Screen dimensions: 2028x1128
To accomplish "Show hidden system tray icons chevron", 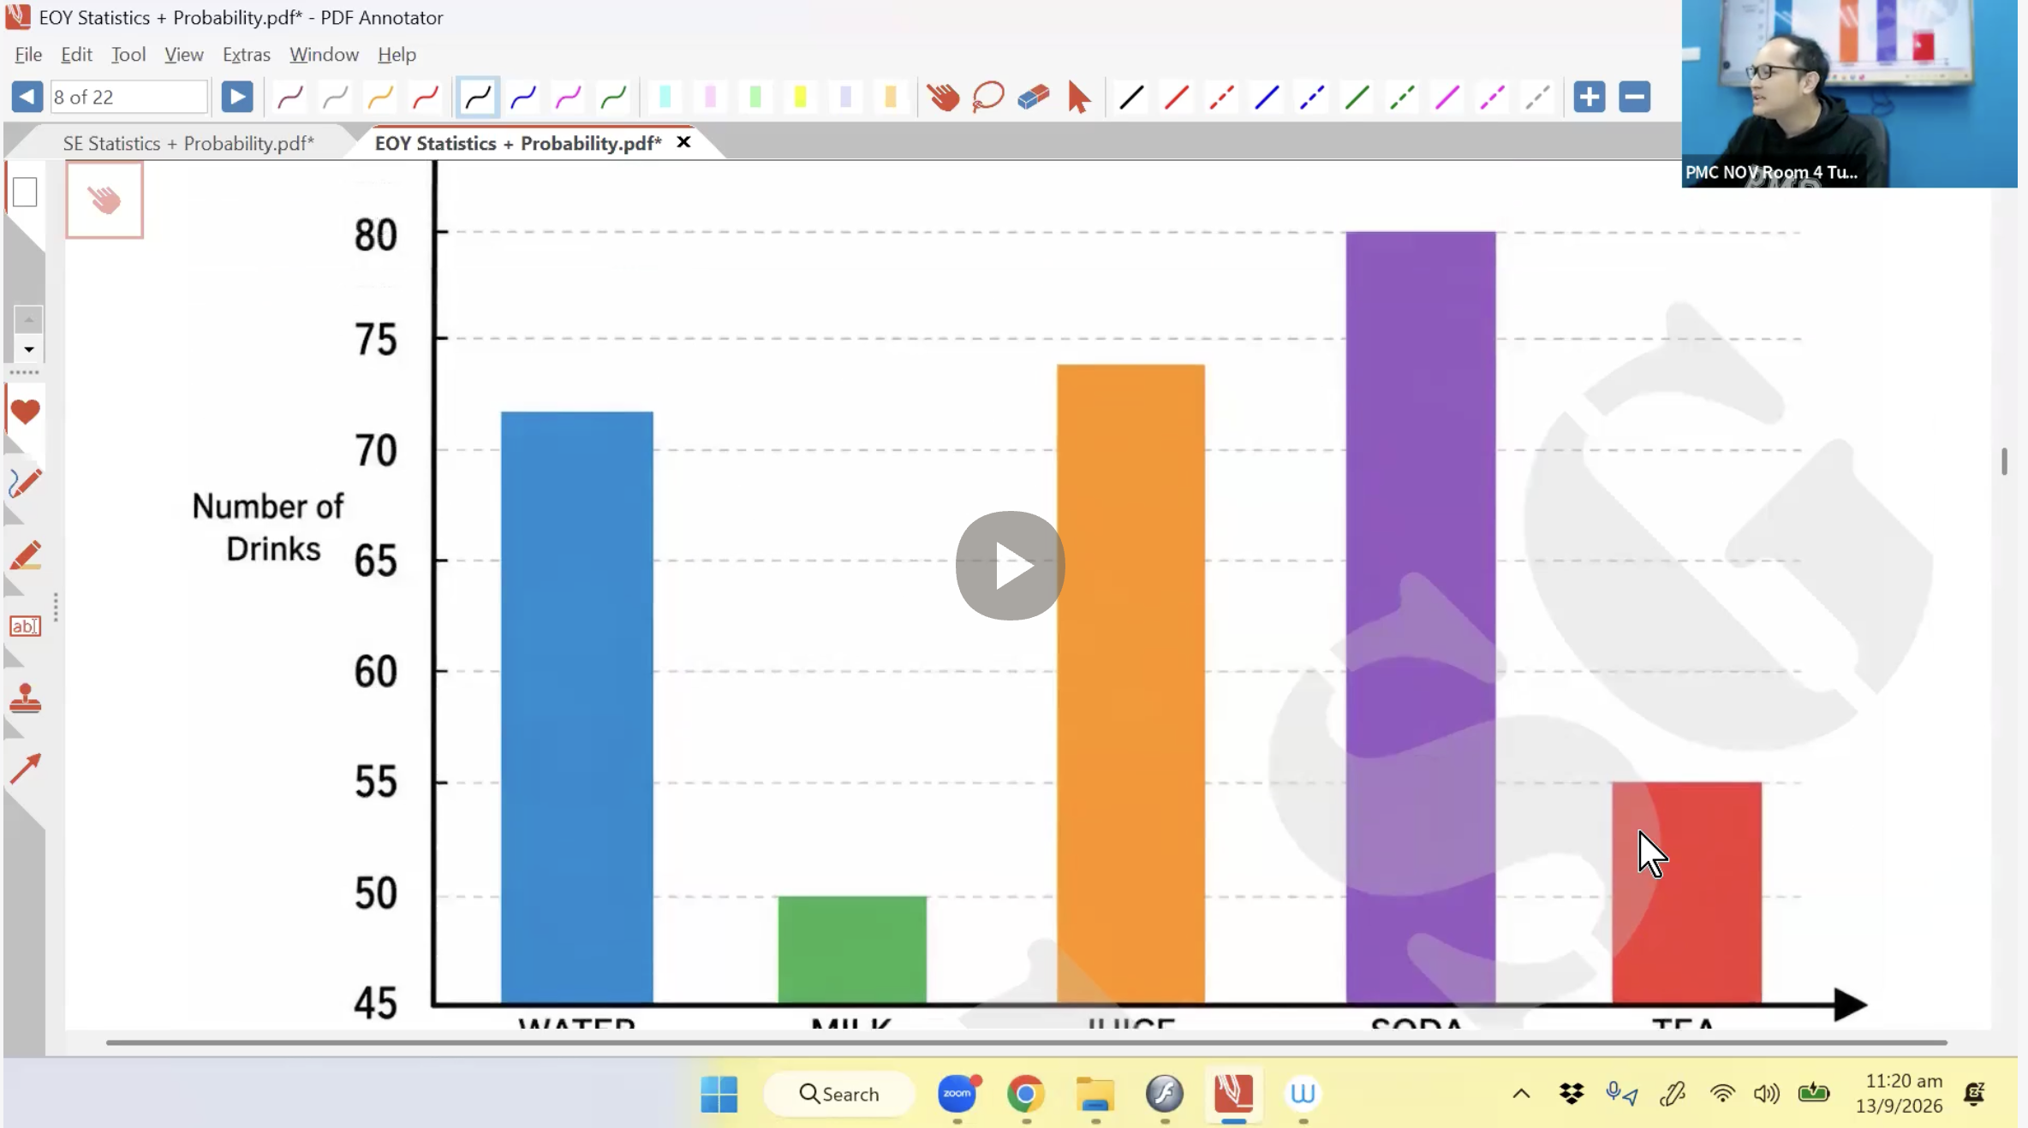I will tap(1521, 1094).
